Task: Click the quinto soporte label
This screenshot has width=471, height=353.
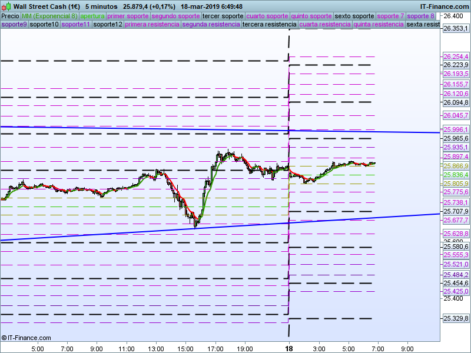Action: (311, 16)
